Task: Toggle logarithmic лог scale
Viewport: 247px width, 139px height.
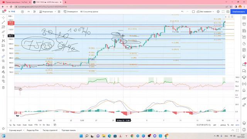Action: (x=232, y=125)
